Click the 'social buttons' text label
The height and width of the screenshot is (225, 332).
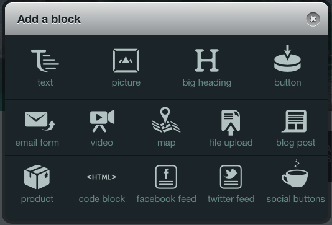pyautogui.click(x=295, y=199)
